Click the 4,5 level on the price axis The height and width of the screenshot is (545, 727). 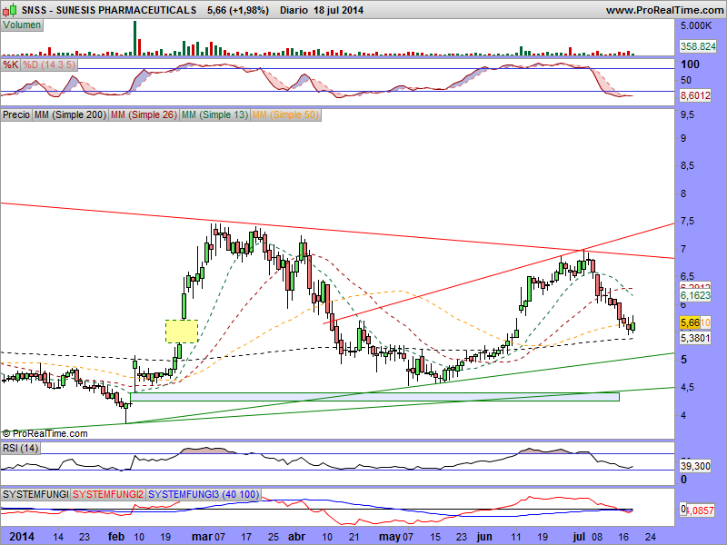tap(687, 388)
